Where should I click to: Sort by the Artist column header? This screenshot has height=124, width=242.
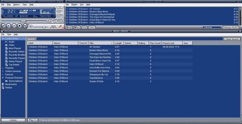[40, 43]
